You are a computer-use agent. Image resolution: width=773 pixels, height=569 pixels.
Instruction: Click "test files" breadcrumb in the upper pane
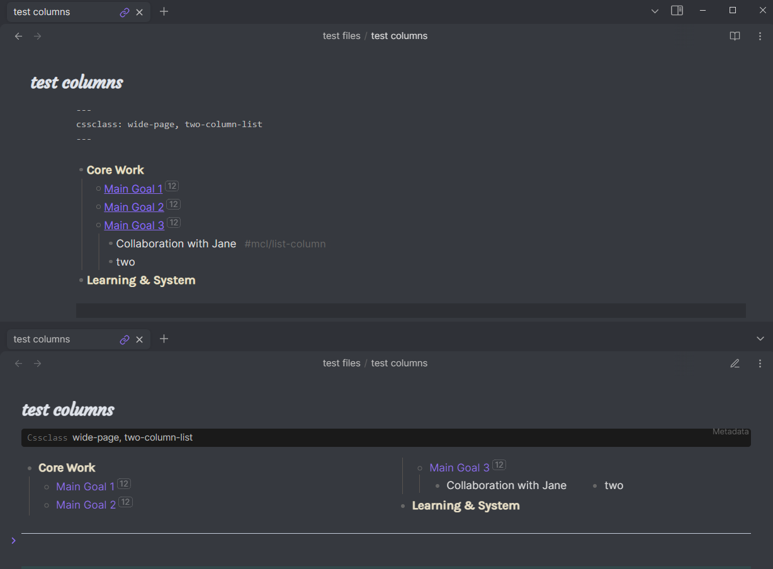[341, 36]
